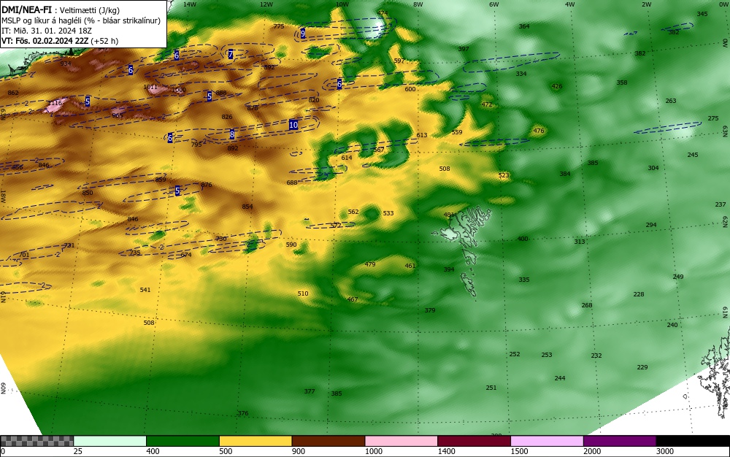The image size is (730, 457).
Task: Click the 4W longitude label
Action: (x=570, y=4)
